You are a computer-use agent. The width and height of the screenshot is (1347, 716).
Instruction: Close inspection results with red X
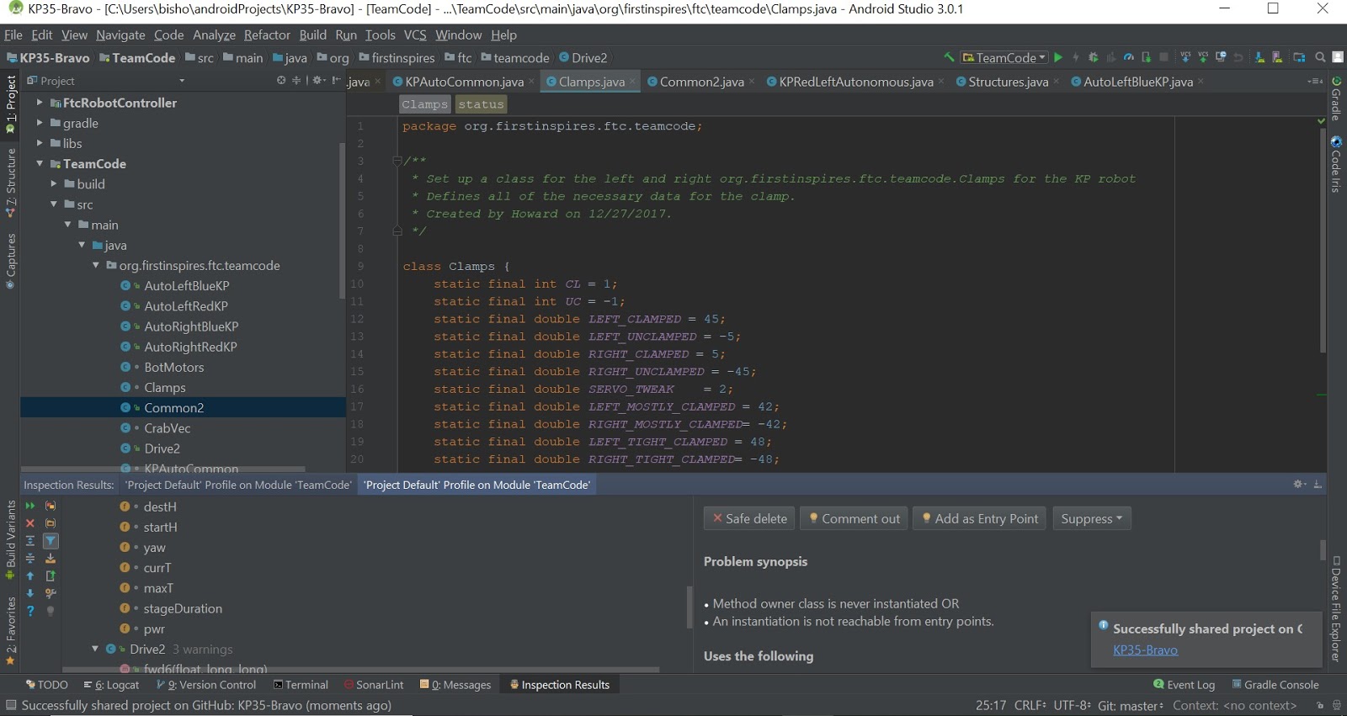30,523
